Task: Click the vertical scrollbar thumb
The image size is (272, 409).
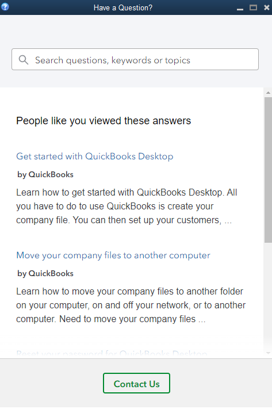Action: pyautogui.click(x=268, y=170)
